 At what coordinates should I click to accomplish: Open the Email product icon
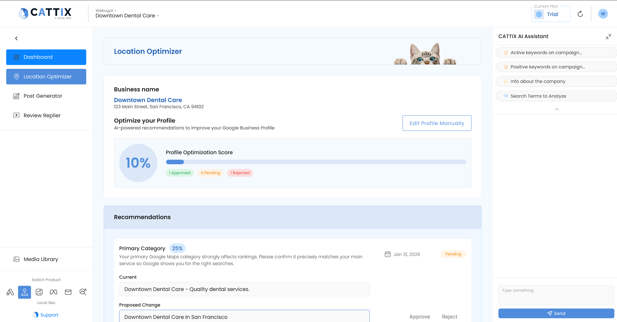(x=68, y=292)
